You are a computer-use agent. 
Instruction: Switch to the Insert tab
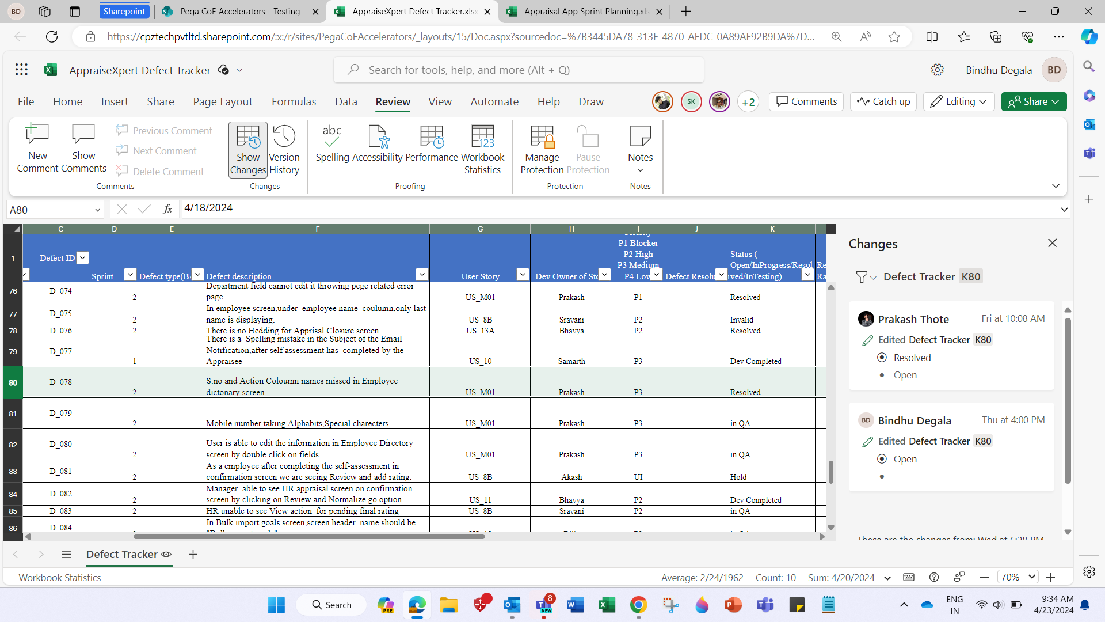click(x=115, y=101)
